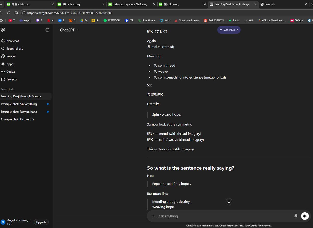Click the AL profile avatar

pos(3,222)
